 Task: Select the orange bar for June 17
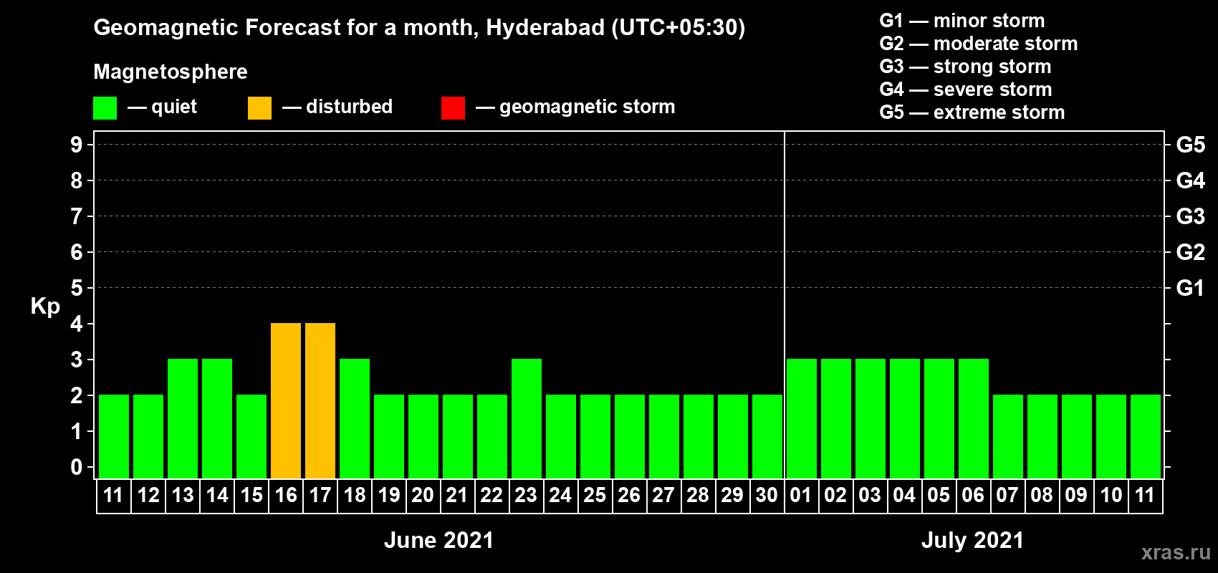(320, 400)
